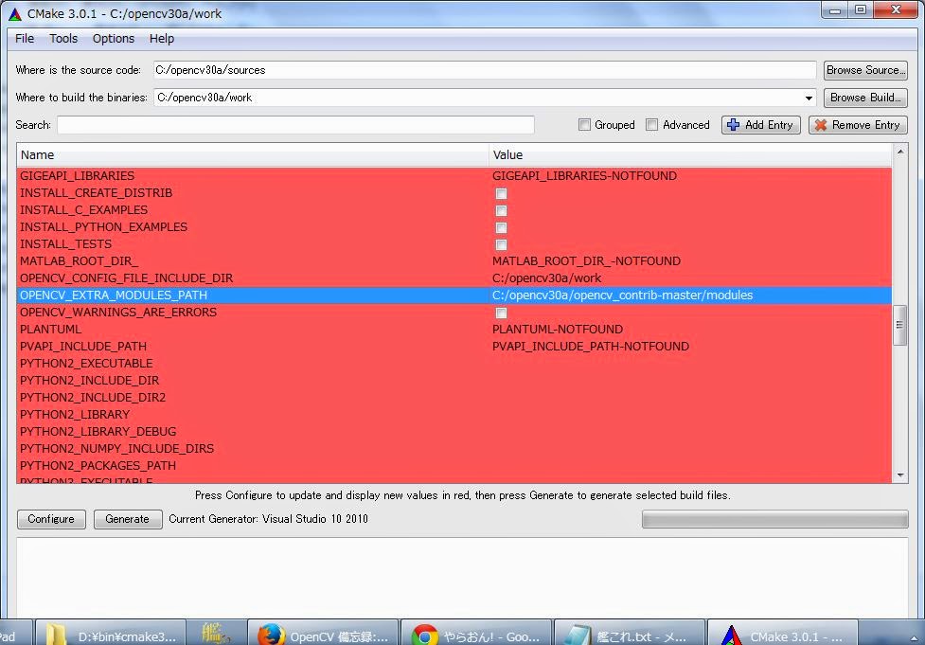Check the INSTALL_PYTHON_EXAMPLES option
Viewport: 925px width, 645px height.
501,227
